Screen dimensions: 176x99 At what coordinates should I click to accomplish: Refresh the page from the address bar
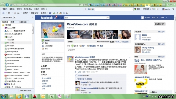(84, 5)
